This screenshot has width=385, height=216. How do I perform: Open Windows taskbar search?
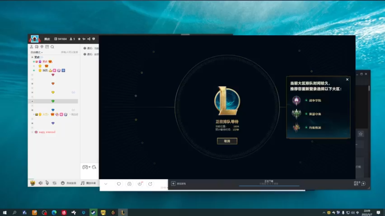point(14,213)
